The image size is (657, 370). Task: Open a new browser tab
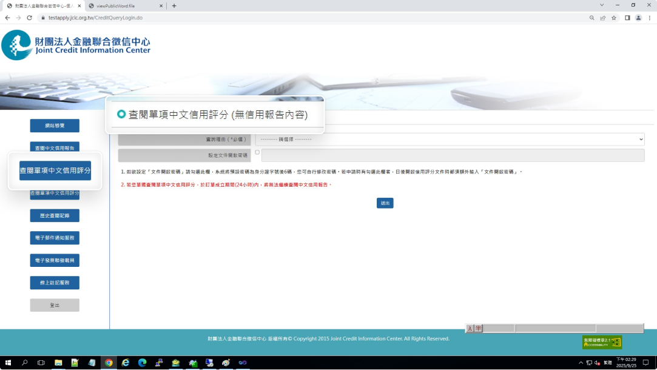(174, 5)
